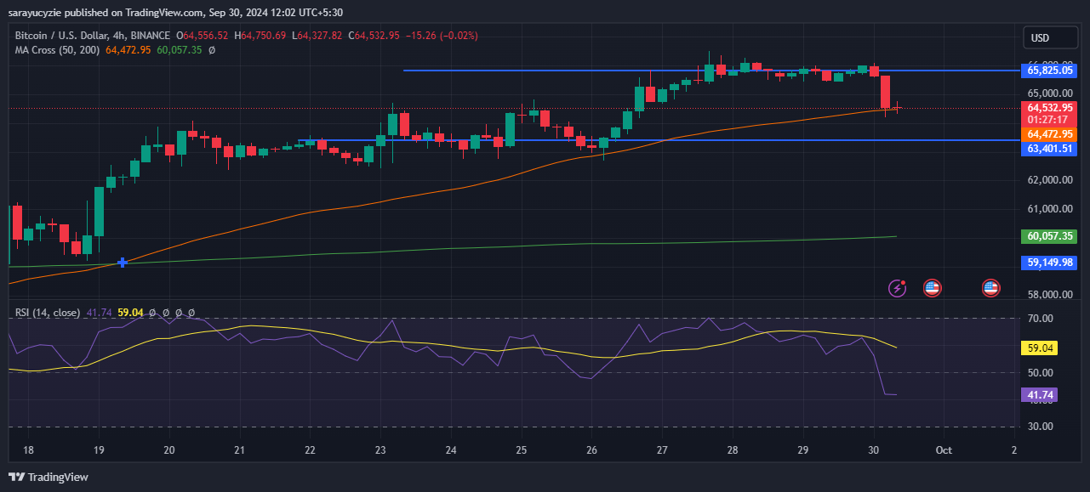Screen dimensions: 1090x492
Task: Click orange 64,472.95 in MA Cross legend
Action: 128,50
